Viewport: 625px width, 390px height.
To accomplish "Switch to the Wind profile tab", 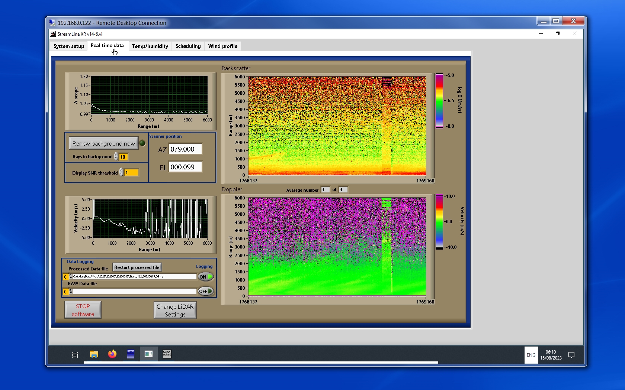I will (222, 46).
